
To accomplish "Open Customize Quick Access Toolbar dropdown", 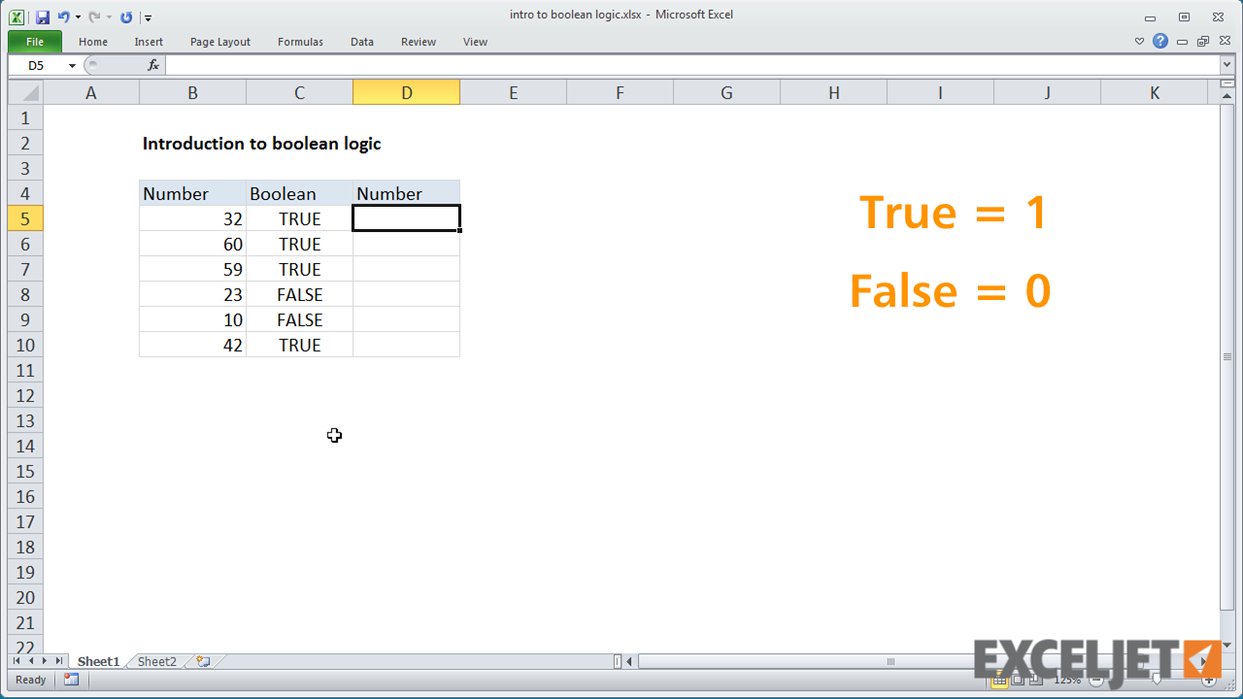I will coord(148,17).
